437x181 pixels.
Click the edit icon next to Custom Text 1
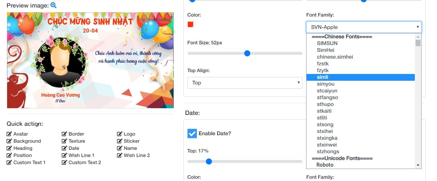[x=9, y=163]
